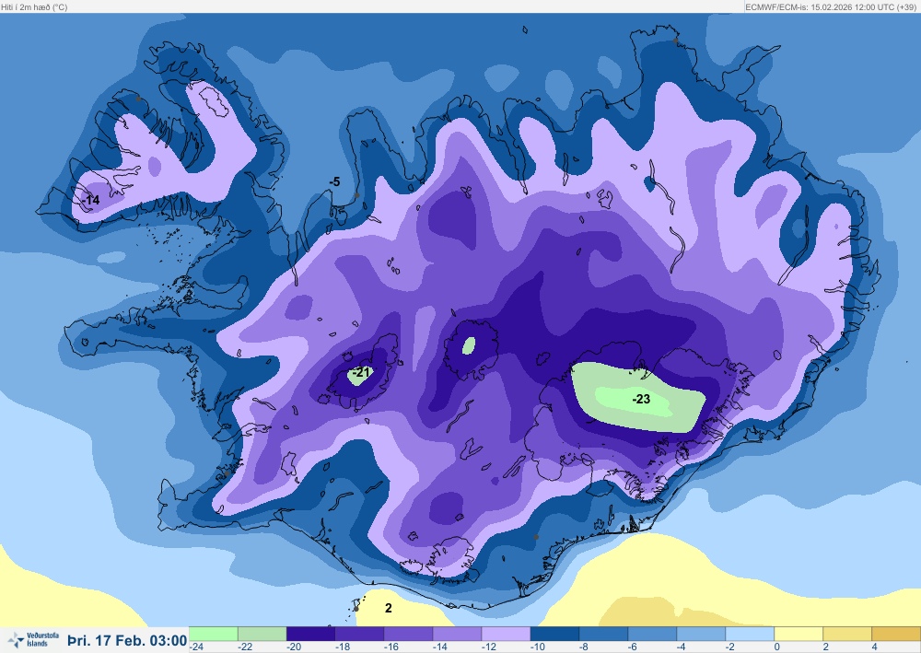Screen dimensions: 921x653
Task: Click the Veðurstofa Íslands logo
Action: 34,639
